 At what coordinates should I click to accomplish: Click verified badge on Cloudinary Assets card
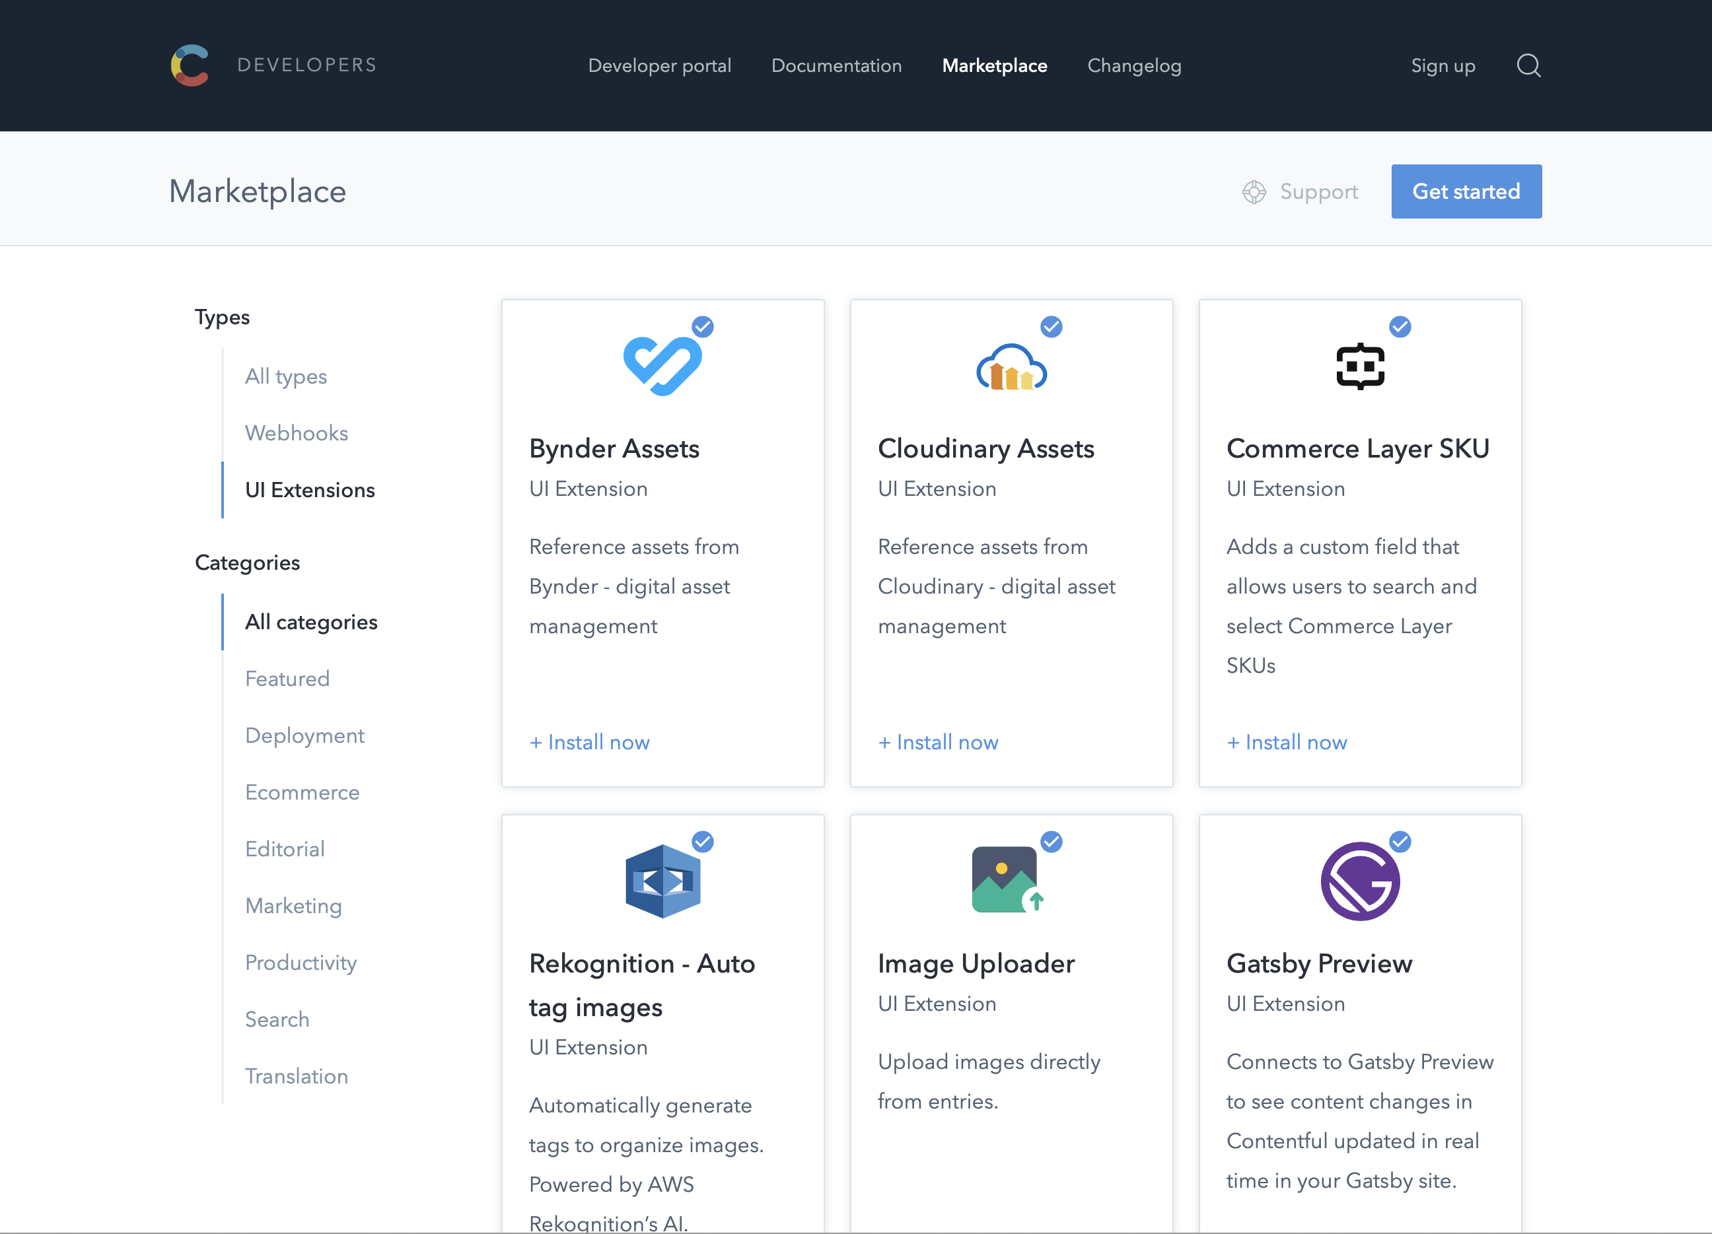point(1052,327)
